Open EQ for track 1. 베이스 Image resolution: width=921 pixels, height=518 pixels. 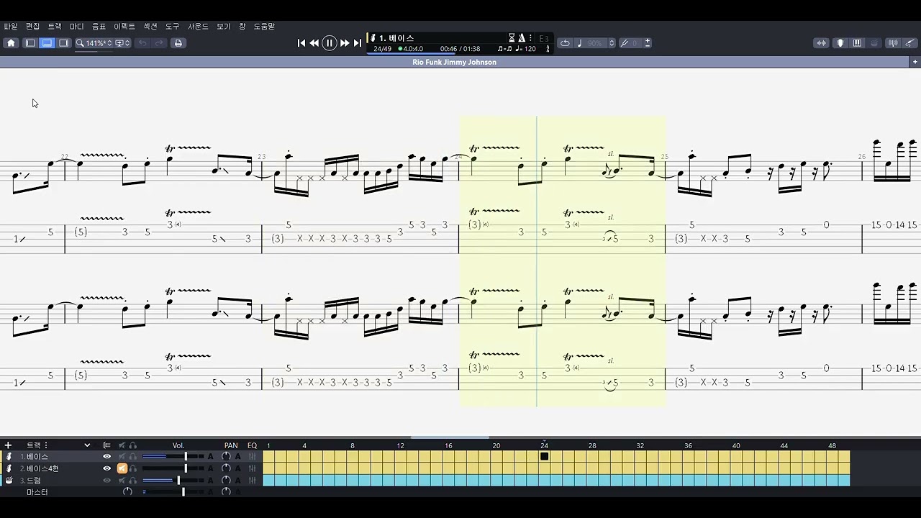tap(252, 457)
